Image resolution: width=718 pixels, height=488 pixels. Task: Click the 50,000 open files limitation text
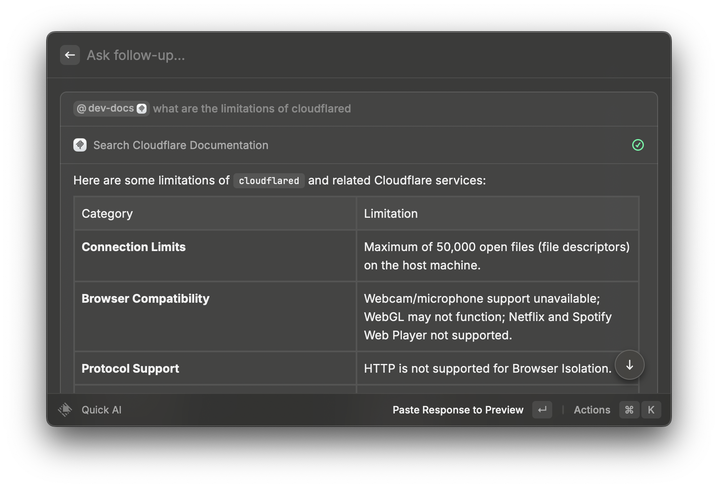[497, 256]
